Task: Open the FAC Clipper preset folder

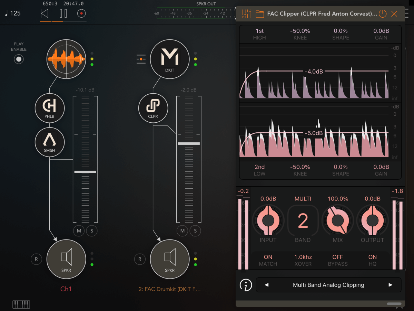Action: tap(260, 14)
